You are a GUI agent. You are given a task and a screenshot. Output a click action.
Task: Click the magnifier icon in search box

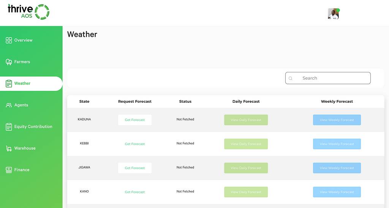click(x=291, y=78)
